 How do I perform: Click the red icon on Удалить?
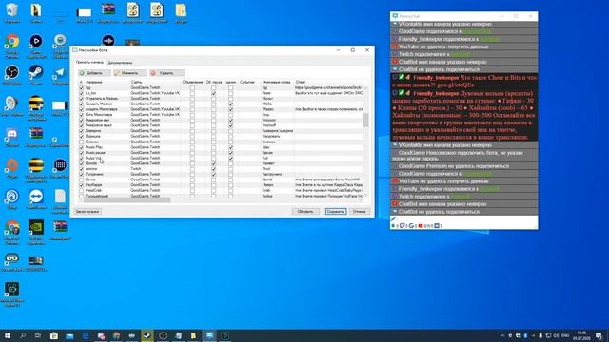click(x=153, y=73)
